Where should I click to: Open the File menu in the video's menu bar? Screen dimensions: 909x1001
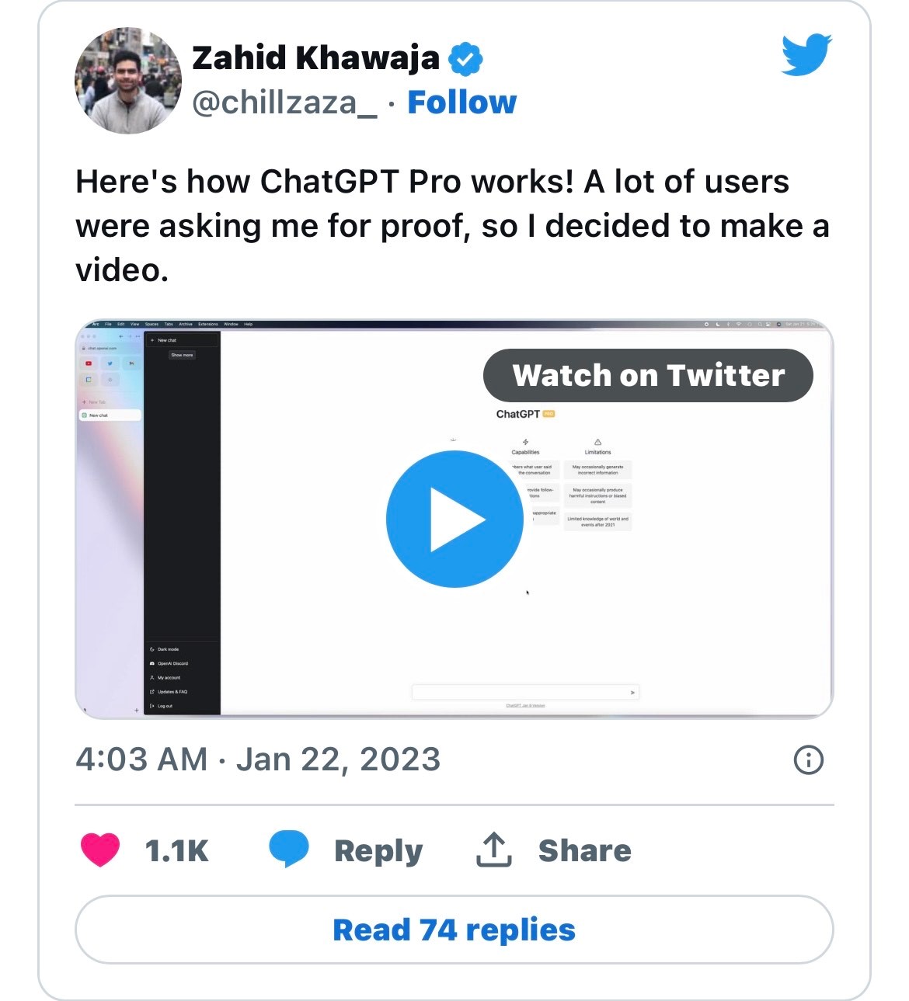tap(109, 324)
